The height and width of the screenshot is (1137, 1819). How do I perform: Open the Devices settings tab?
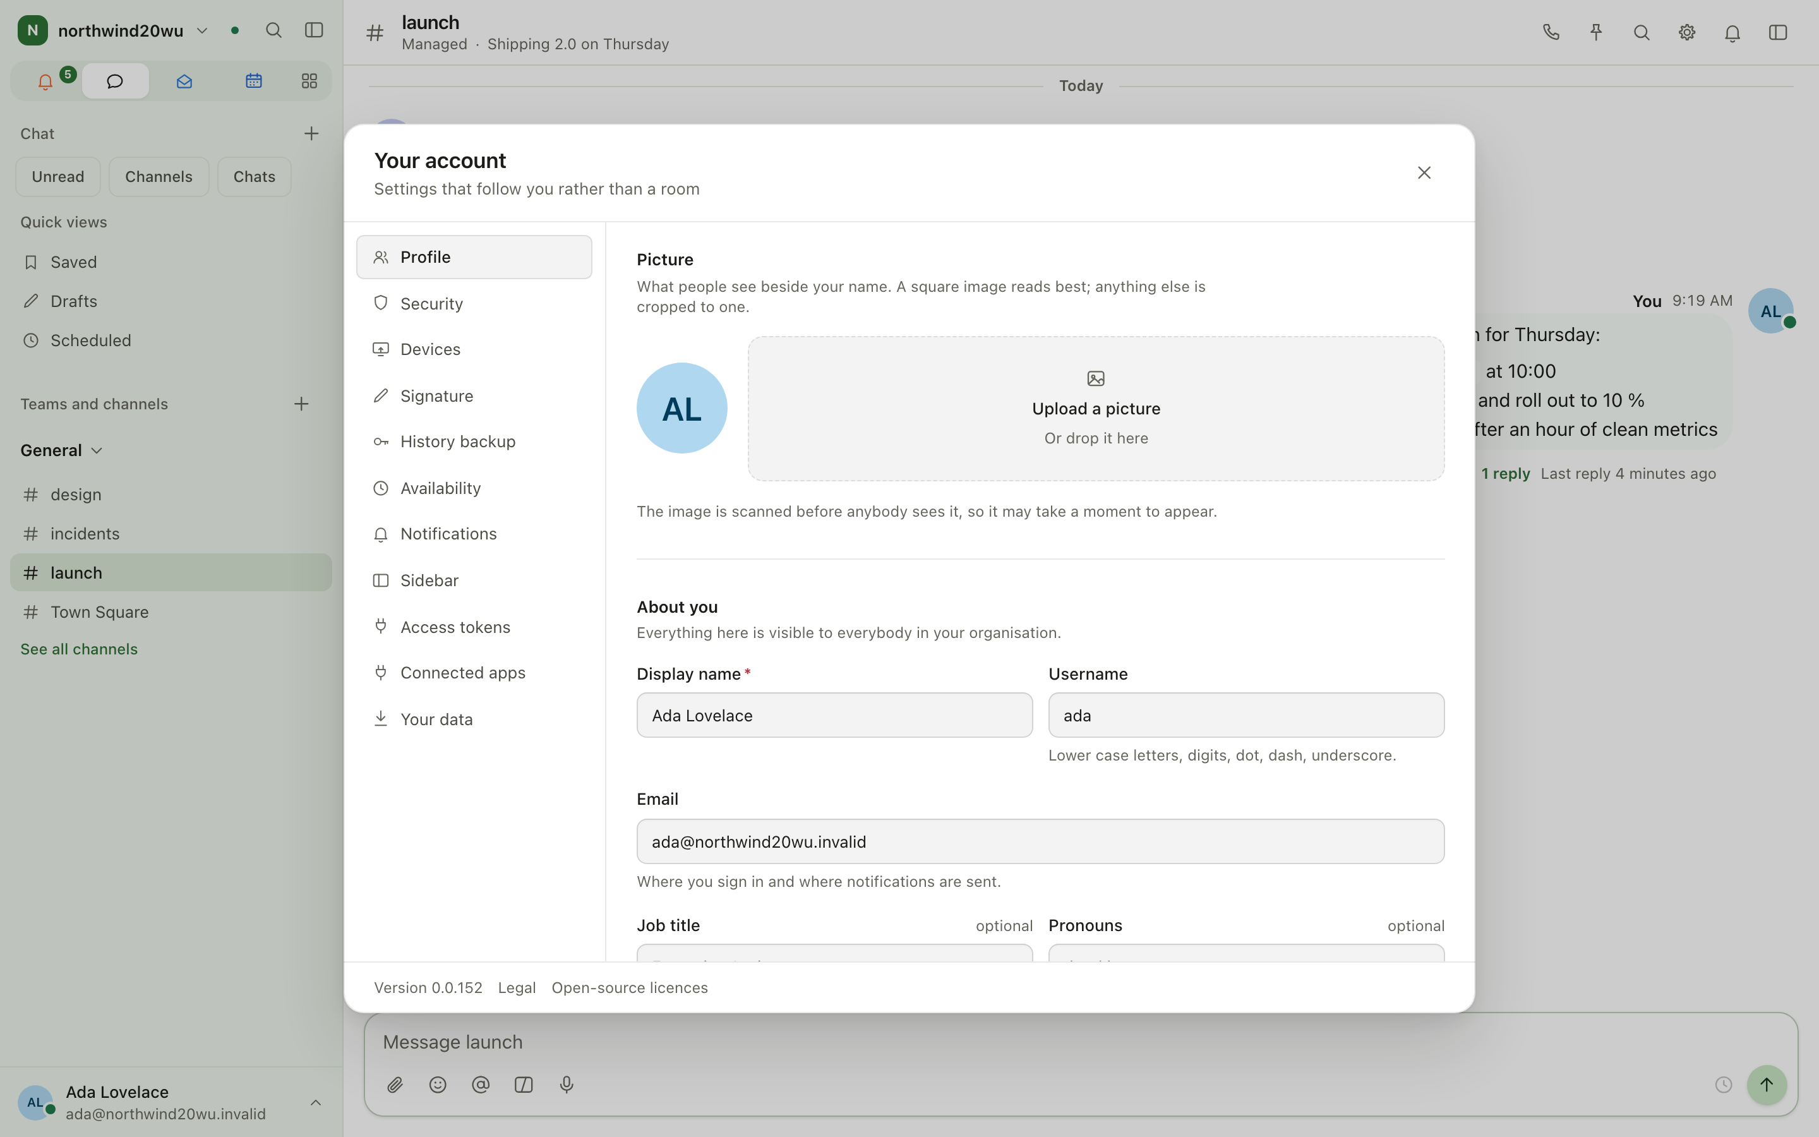pos(474,350)
